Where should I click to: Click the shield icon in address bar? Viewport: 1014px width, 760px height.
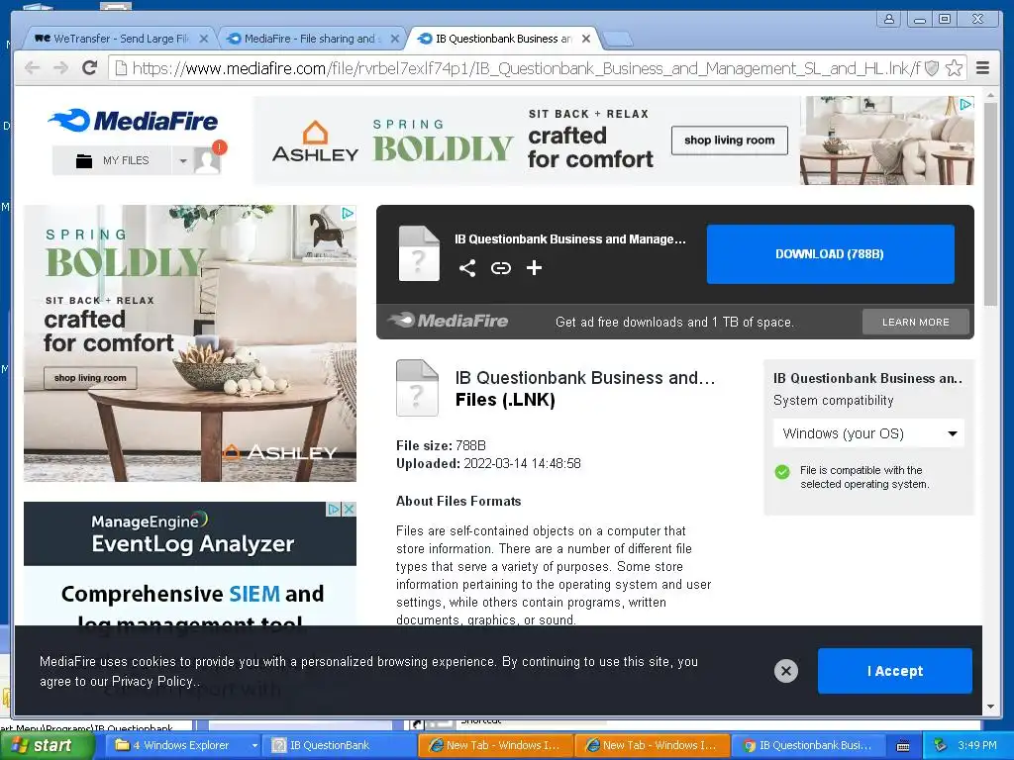click(x=932, y=68)
